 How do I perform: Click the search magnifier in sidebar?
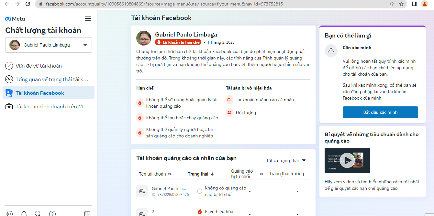click(x=38, y=213)
